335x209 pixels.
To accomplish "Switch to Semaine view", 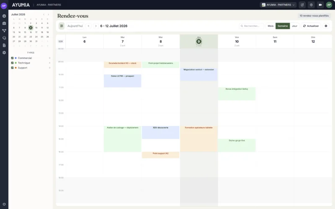I will point(282,26).
